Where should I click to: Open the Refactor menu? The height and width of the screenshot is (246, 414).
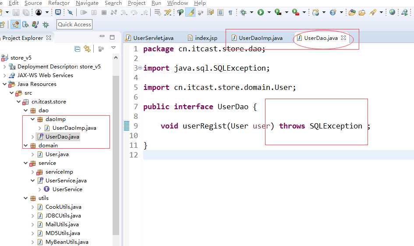pos(59,3)
